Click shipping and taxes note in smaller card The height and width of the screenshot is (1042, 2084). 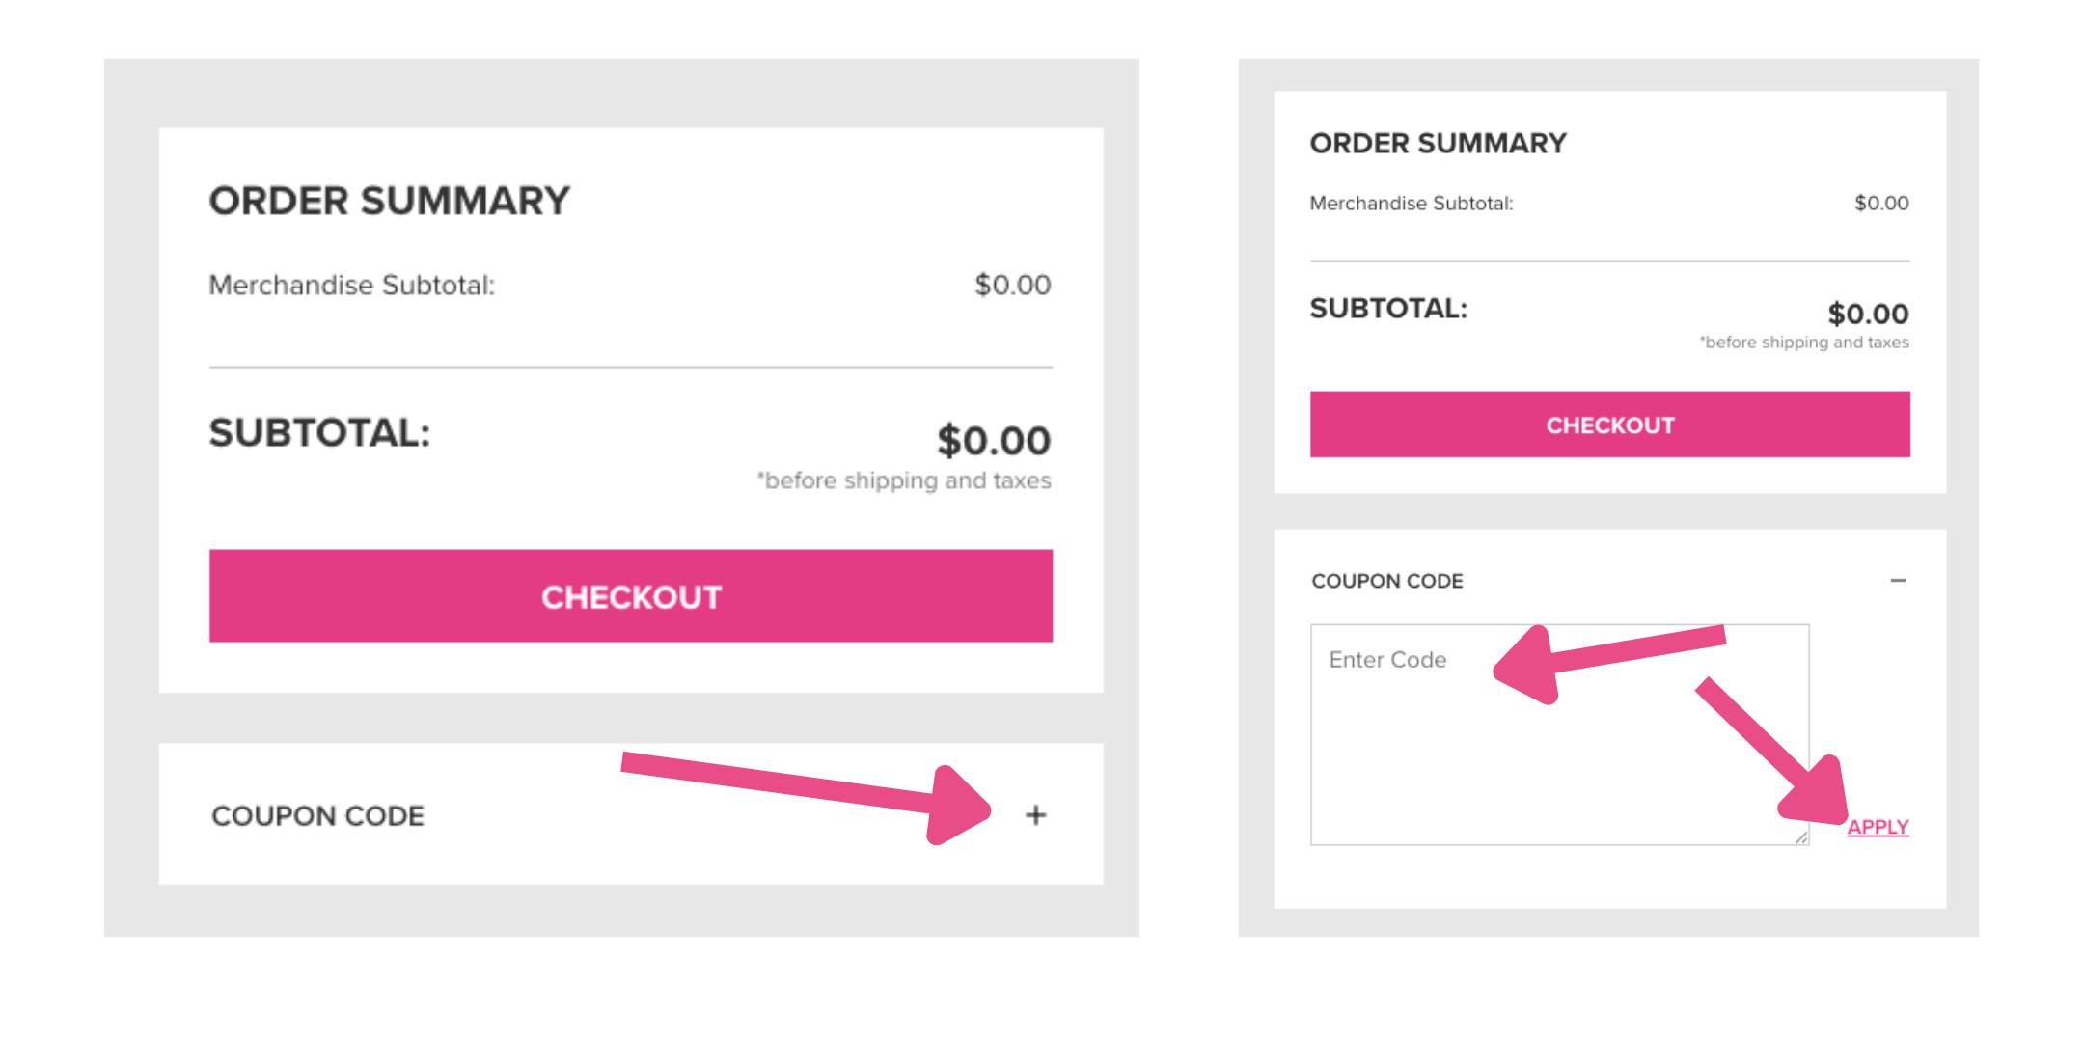pos(1804,343)
